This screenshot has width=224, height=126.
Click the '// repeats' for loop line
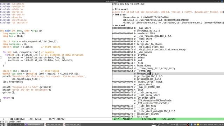[28, 52]
